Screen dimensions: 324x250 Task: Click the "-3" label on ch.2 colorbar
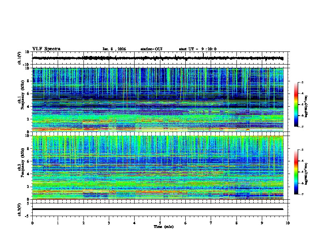click(302, 150)
